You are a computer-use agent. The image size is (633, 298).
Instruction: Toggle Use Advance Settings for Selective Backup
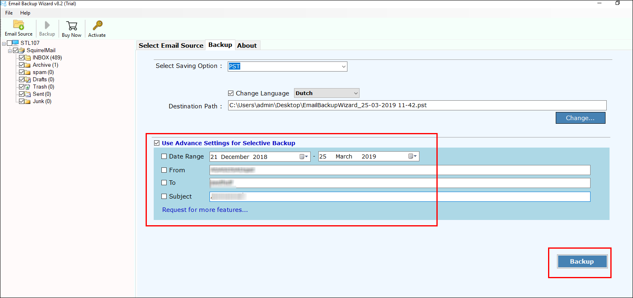point(157,143)
